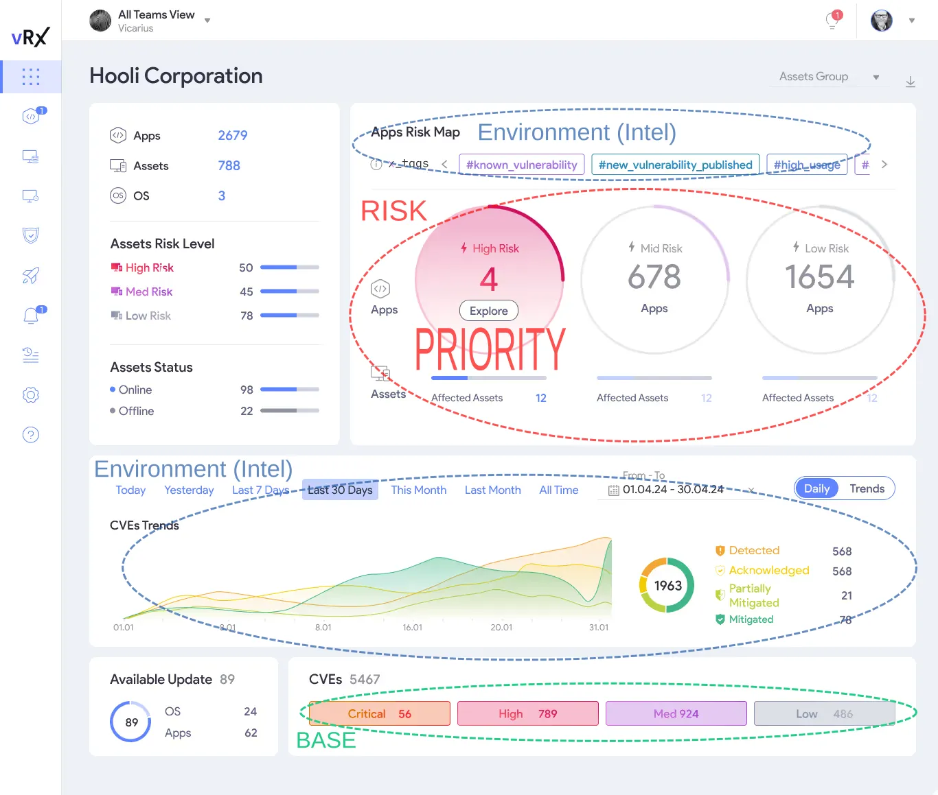Image resolution: width=938 pixels, height=795 pixels.
Task: Click the lightbulb notifications icon
Action: 833,21
